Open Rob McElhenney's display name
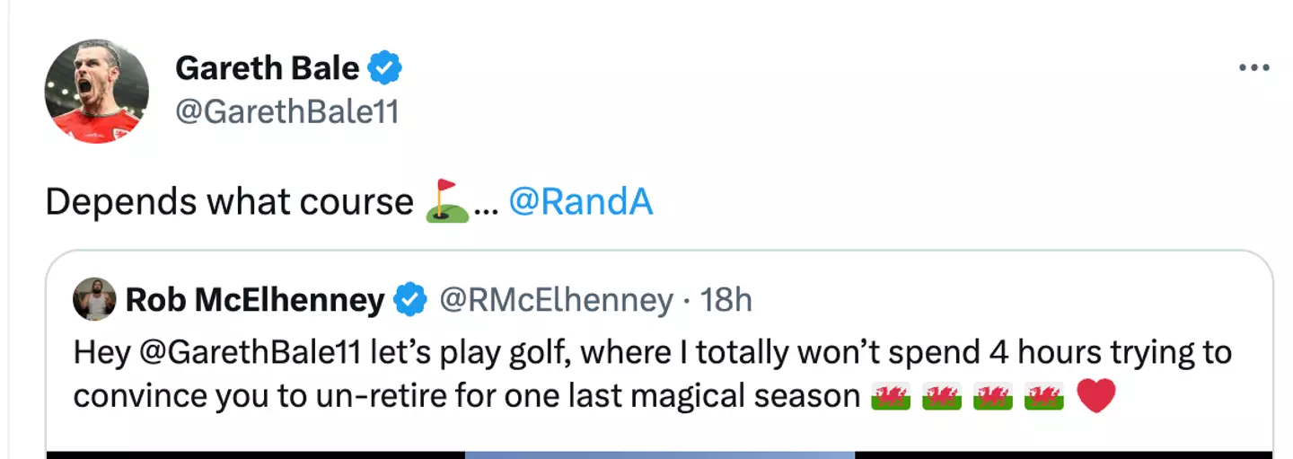This screenshot has width=1293, height=459. click(255, 300)
